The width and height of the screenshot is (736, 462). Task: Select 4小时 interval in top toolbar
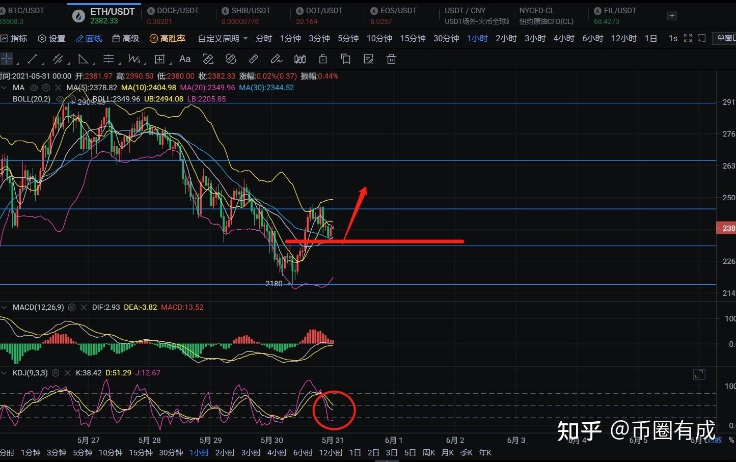pyautogui.click(x=564, y=38)
